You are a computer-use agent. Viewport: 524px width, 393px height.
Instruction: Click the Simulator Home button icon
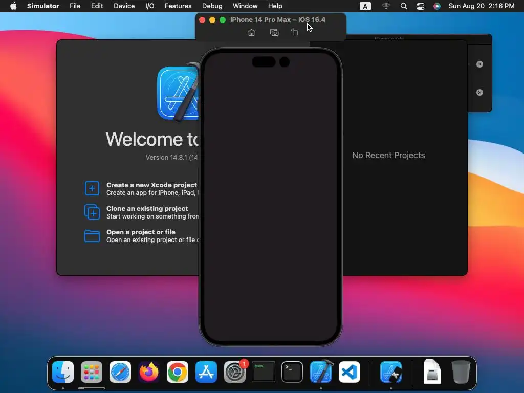click(x=251, y=32)
